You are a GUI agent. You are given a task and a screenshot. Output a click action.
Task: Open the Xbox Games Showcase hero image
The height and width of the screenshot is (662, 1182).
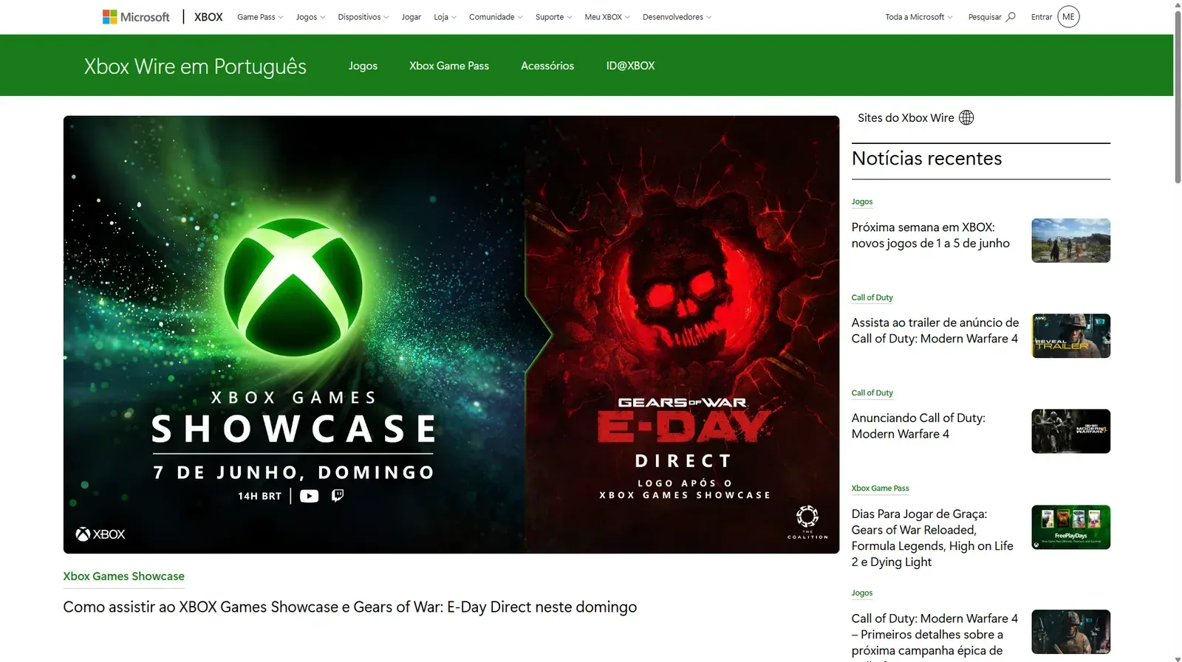pos(451,334)
